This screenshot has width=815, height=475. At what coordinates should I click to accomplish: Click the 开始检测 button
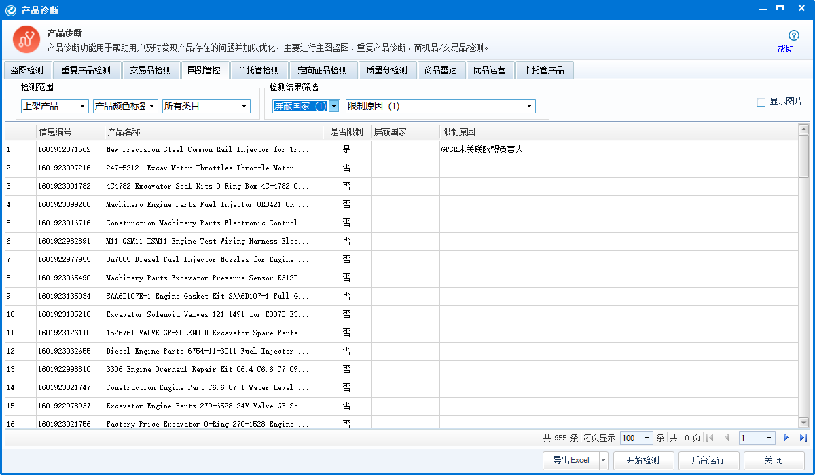coord(643,460)
